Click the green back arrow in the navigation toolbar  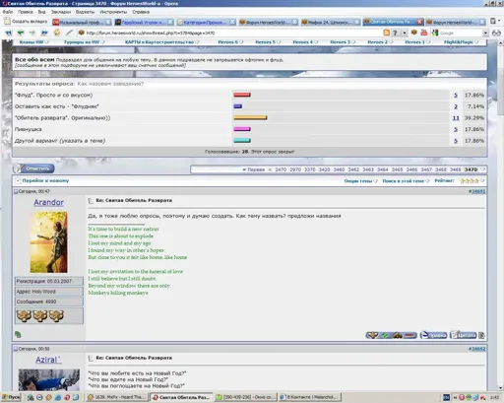[21, 33]
